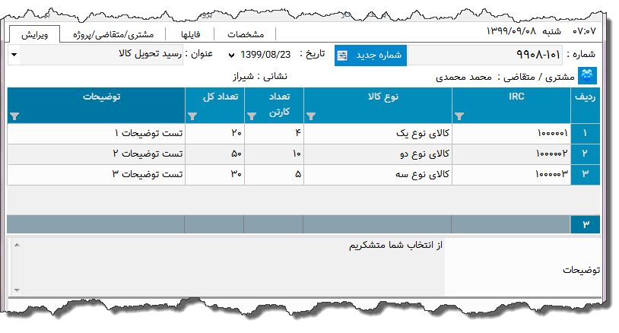
Task: Click carton count cell ۴
Action: tap(274, 134)
